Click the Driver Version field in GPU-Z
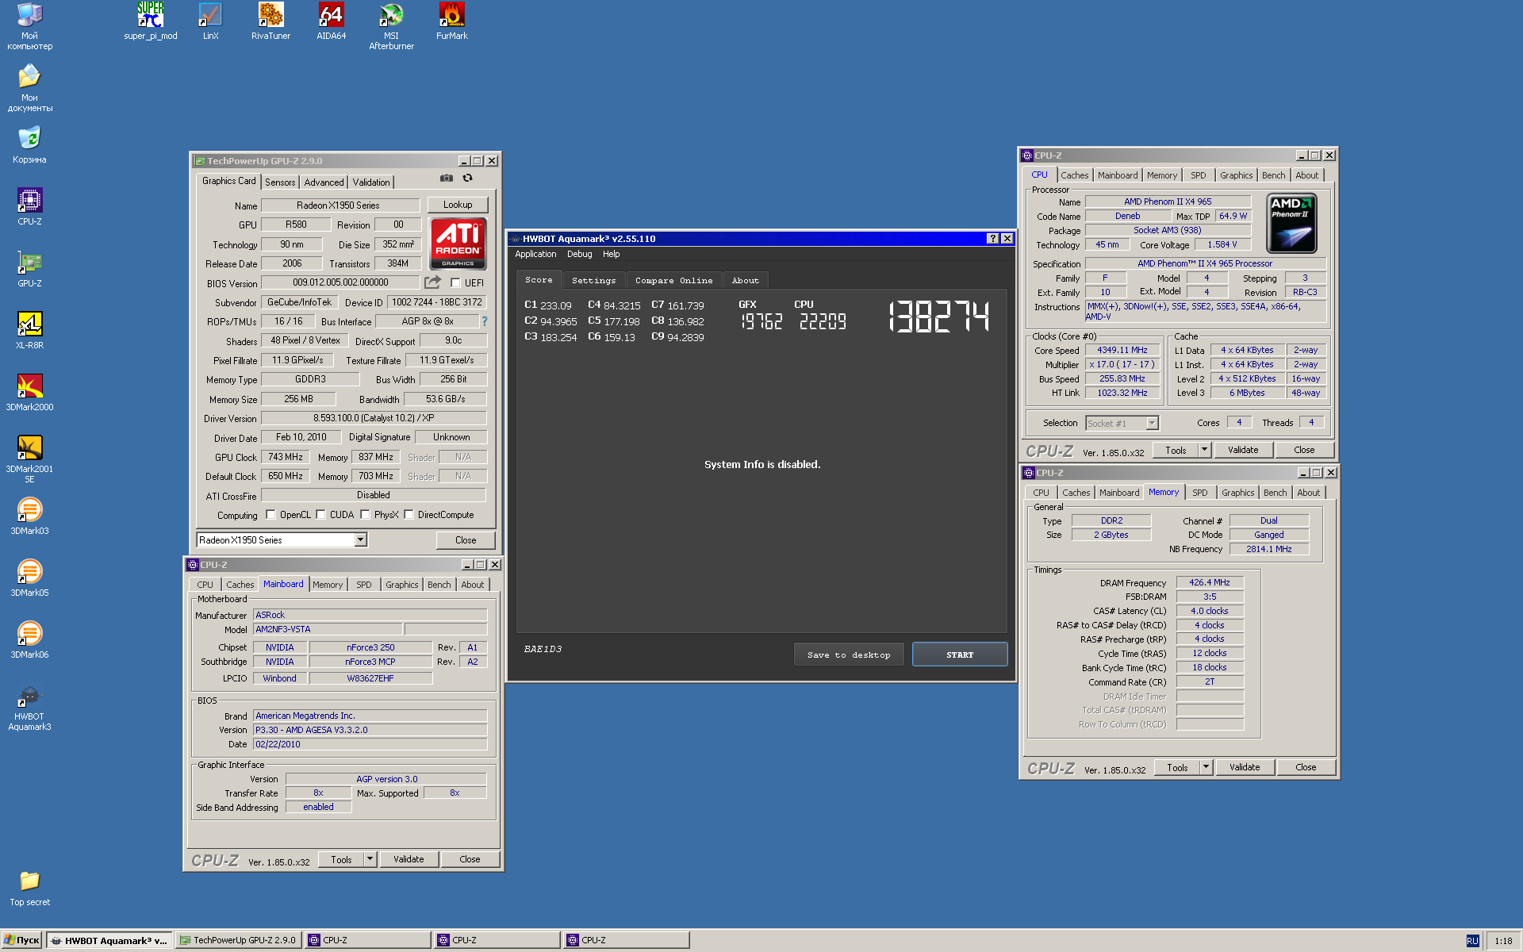 coord(374,418)
